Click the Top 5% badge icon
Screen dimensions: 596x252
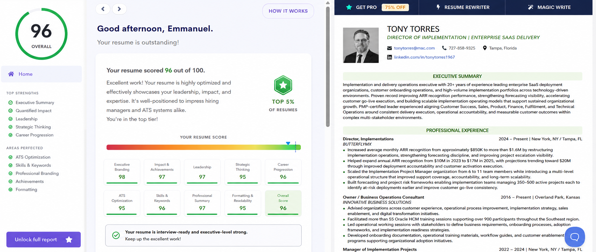[283, 85]
